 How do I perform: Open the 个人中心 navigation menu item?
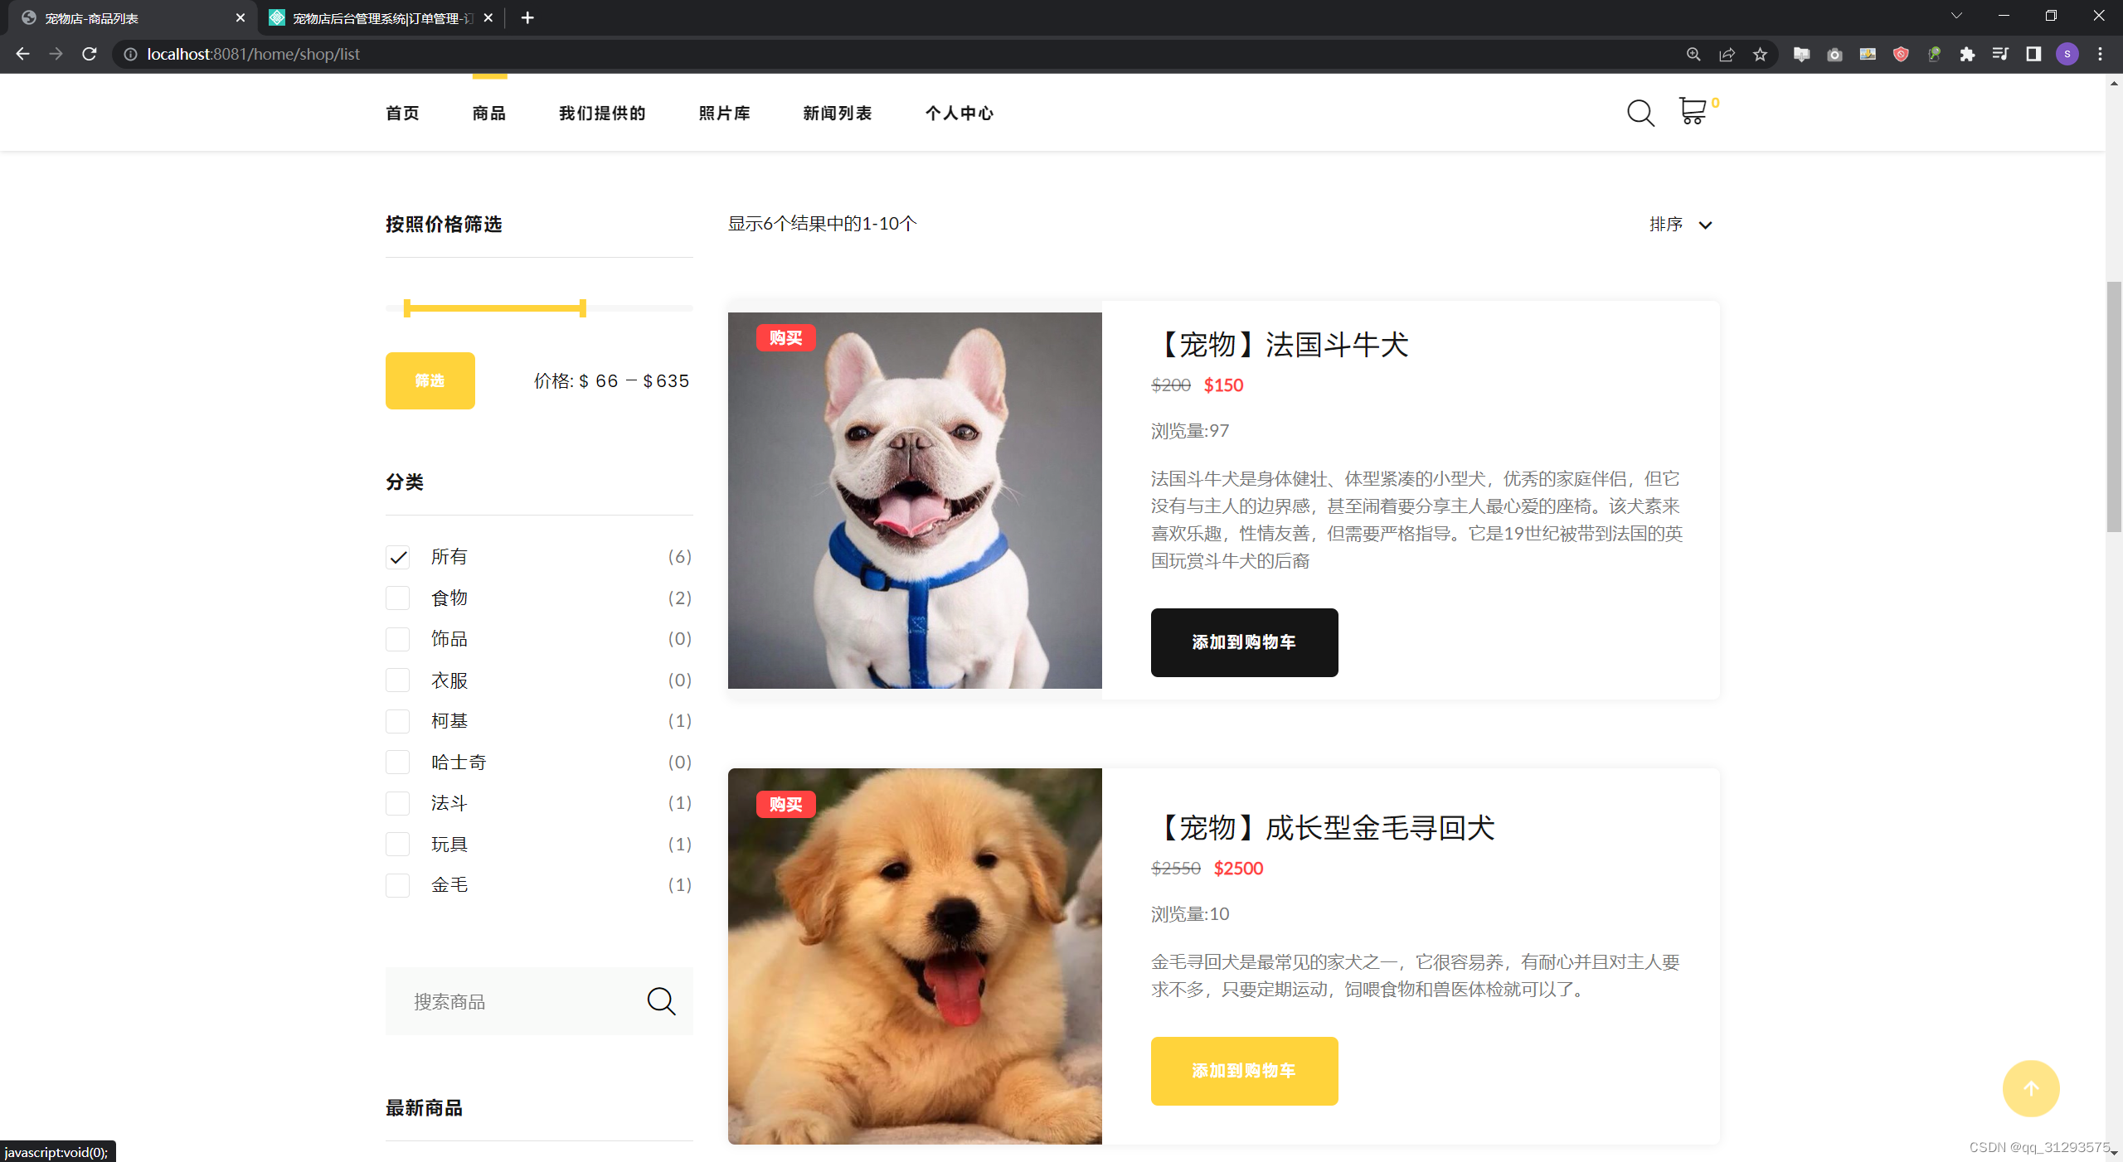(959, 114)
